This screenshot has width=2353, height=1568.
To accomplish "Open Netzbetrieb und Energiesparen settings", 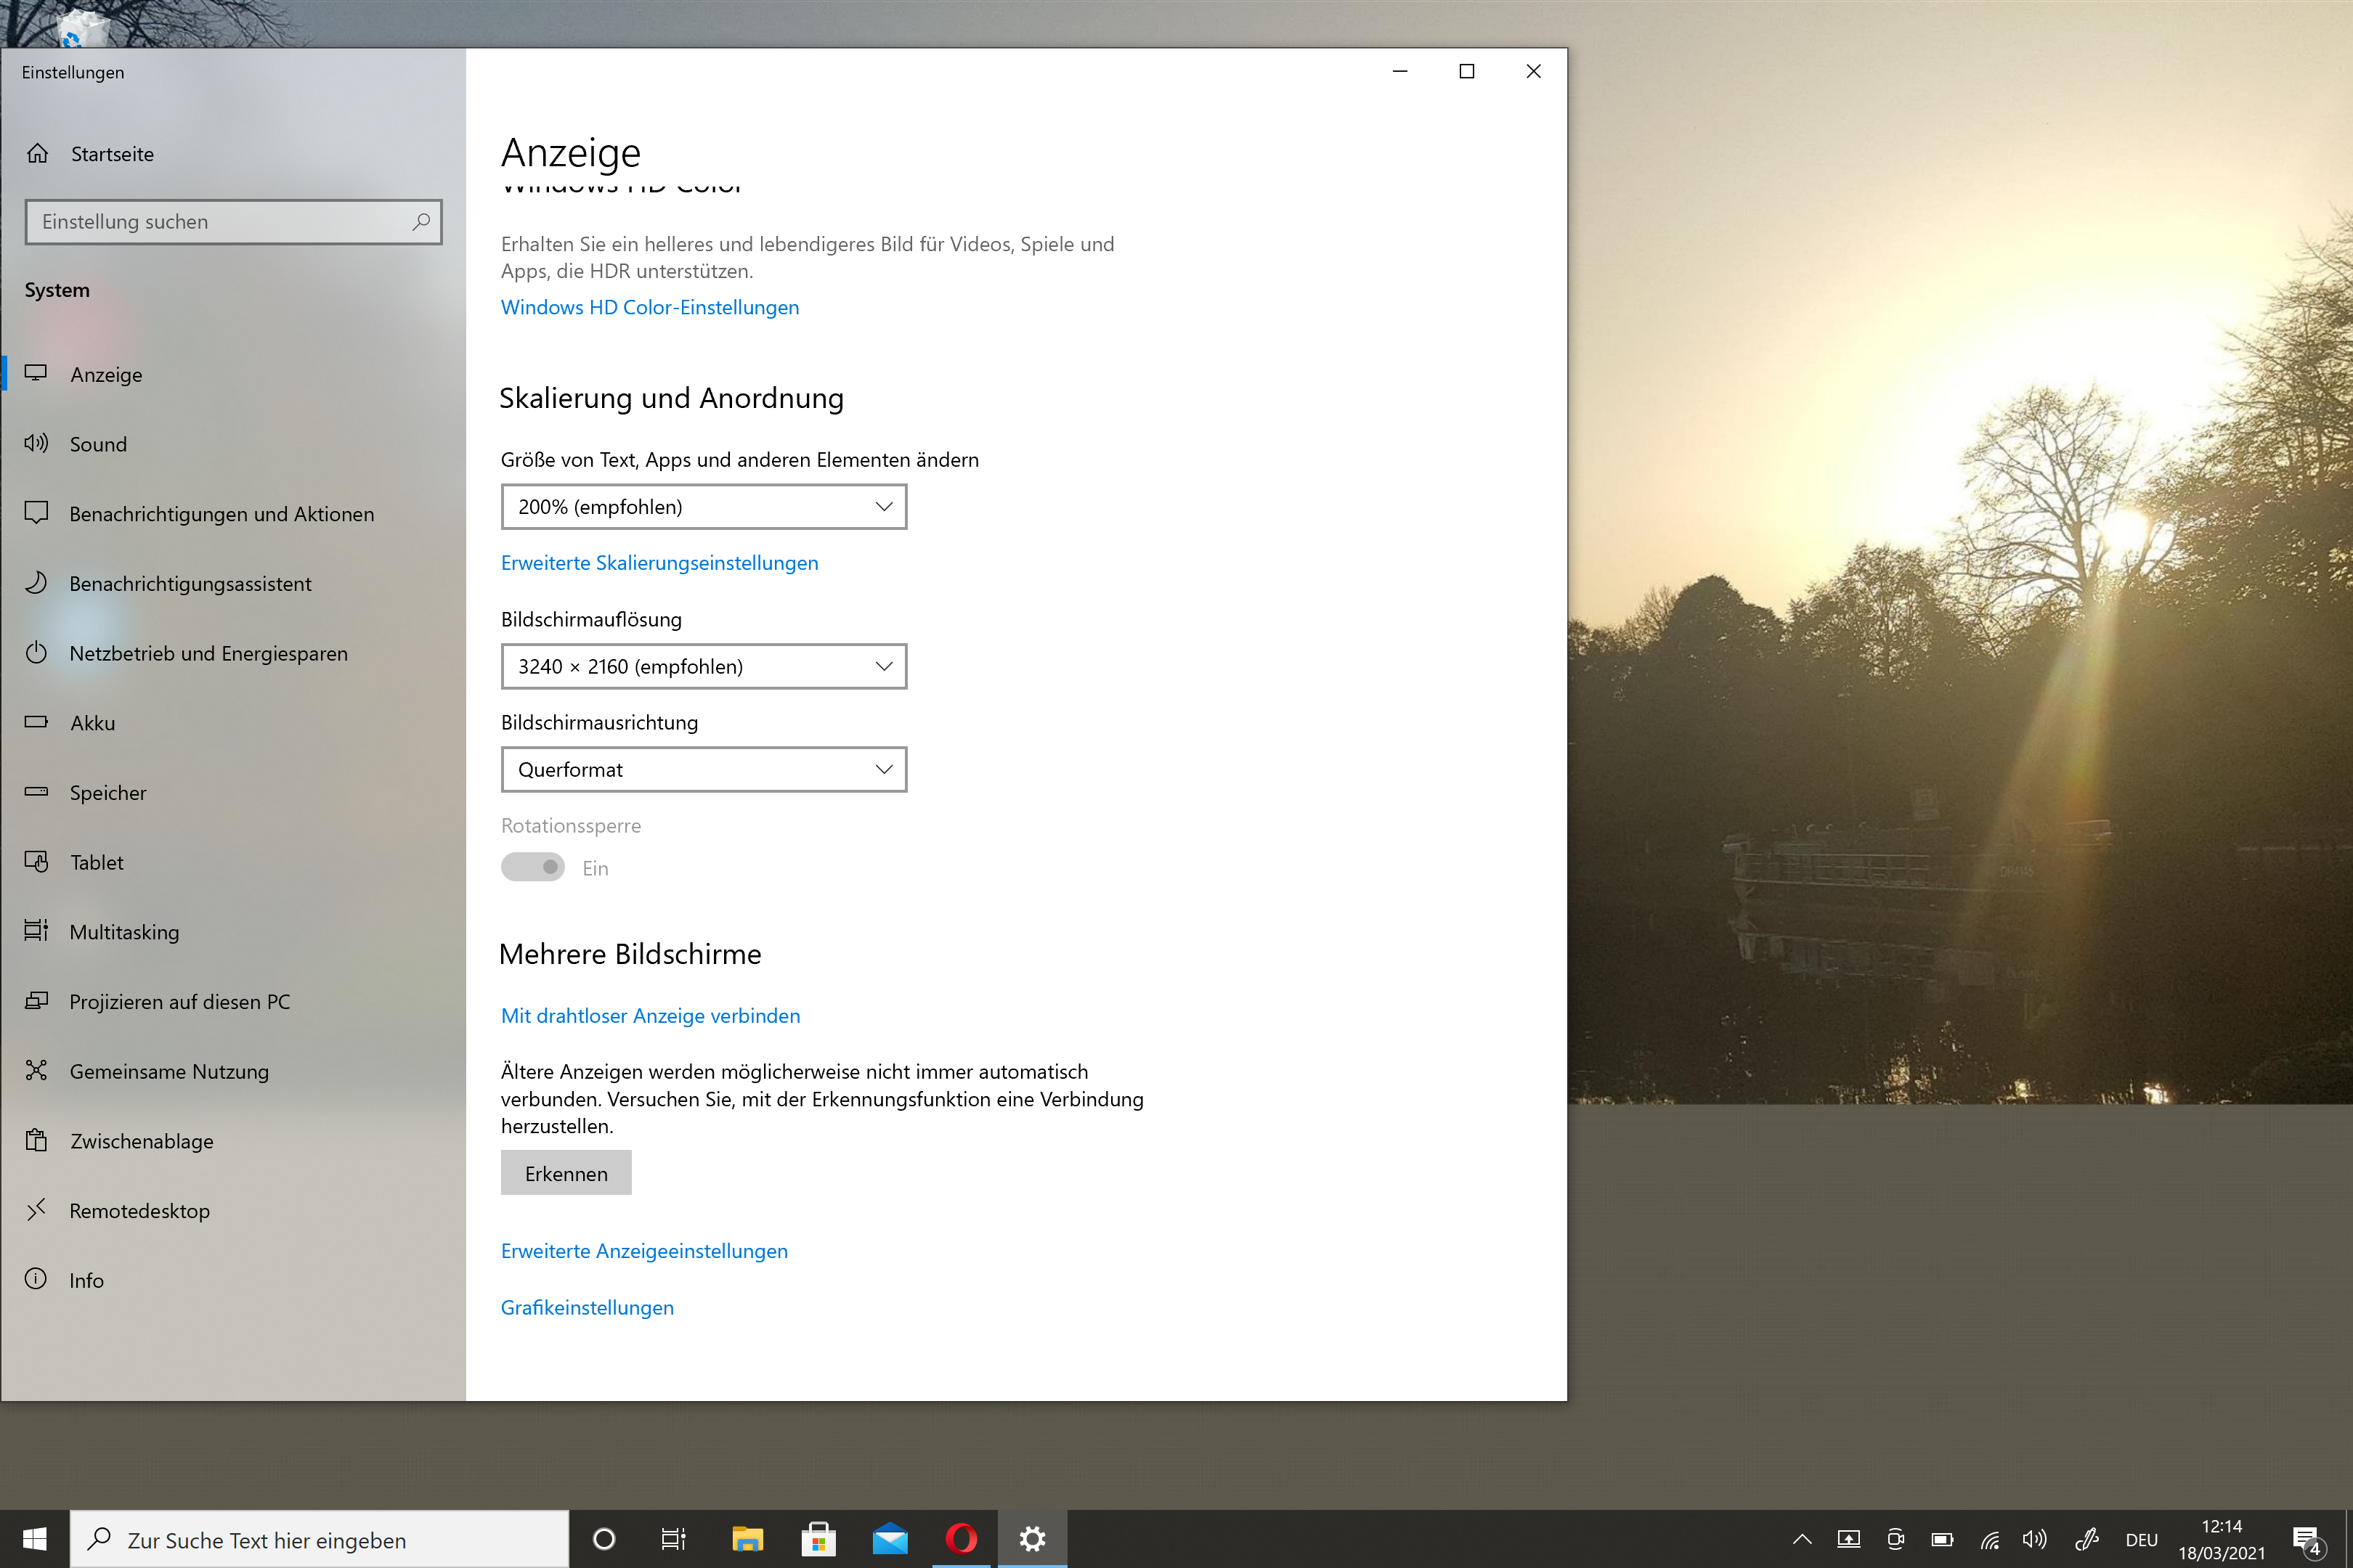I will click(208, 654).
